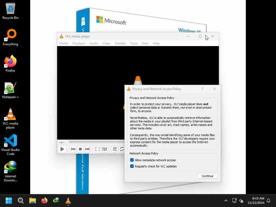The height and width of the screenshot is (207, 276).
Task: Click Continue in privacy dialog
Action: coord(207,176)
